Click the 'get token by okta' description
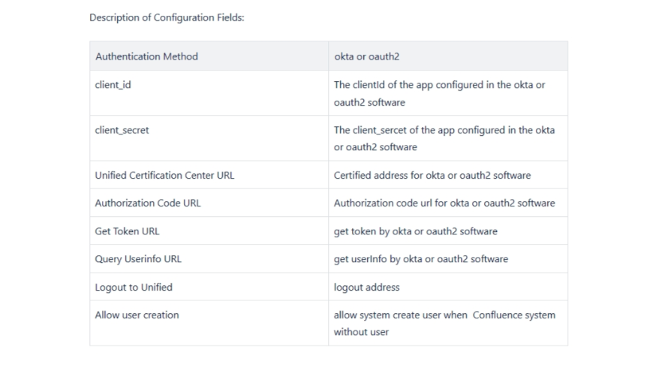653x371 pixels. [415, 231]
